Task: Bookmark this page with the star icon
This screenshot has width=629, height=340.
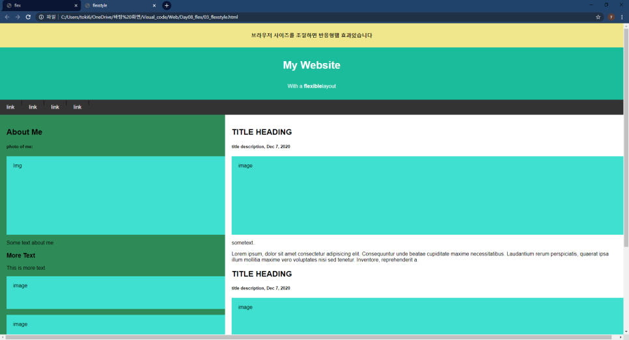Action: click(598, 17)
